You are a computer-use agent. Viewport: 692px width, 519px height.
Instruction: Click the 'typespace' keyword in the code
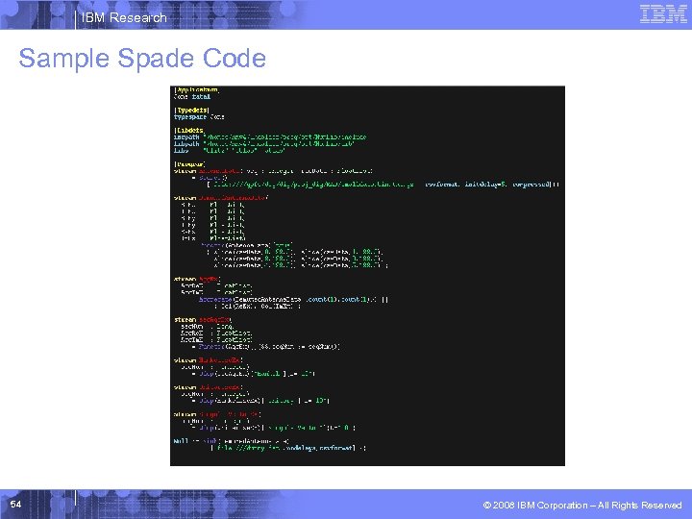pos(190,117)
